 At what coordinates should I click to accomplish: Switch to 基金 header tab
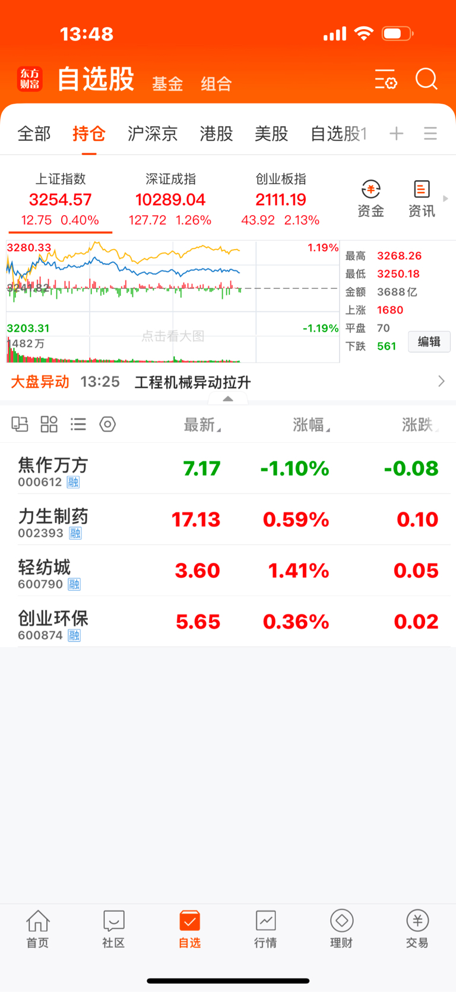tap(167, 84)
